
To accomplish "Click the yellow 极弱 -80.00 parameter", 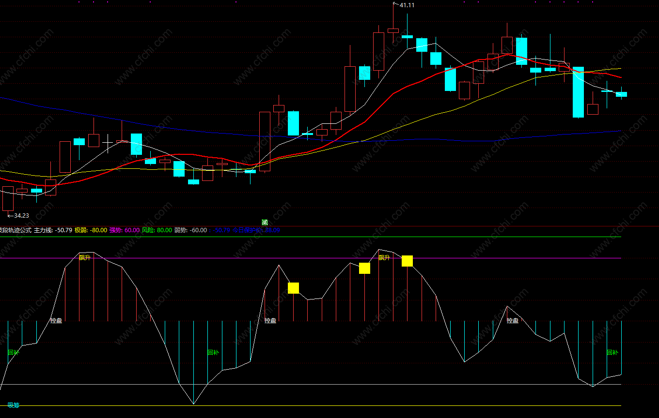I will click(x=91, y=230).
